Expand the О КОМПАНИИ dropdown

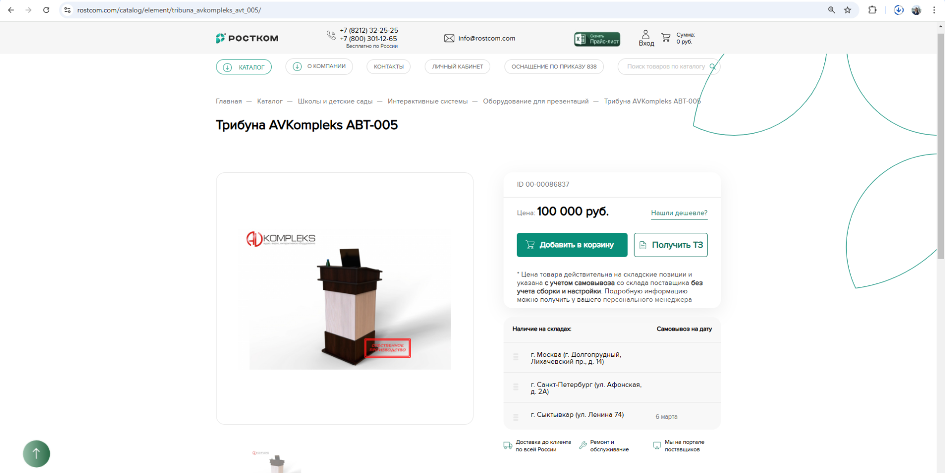point(319,67)
